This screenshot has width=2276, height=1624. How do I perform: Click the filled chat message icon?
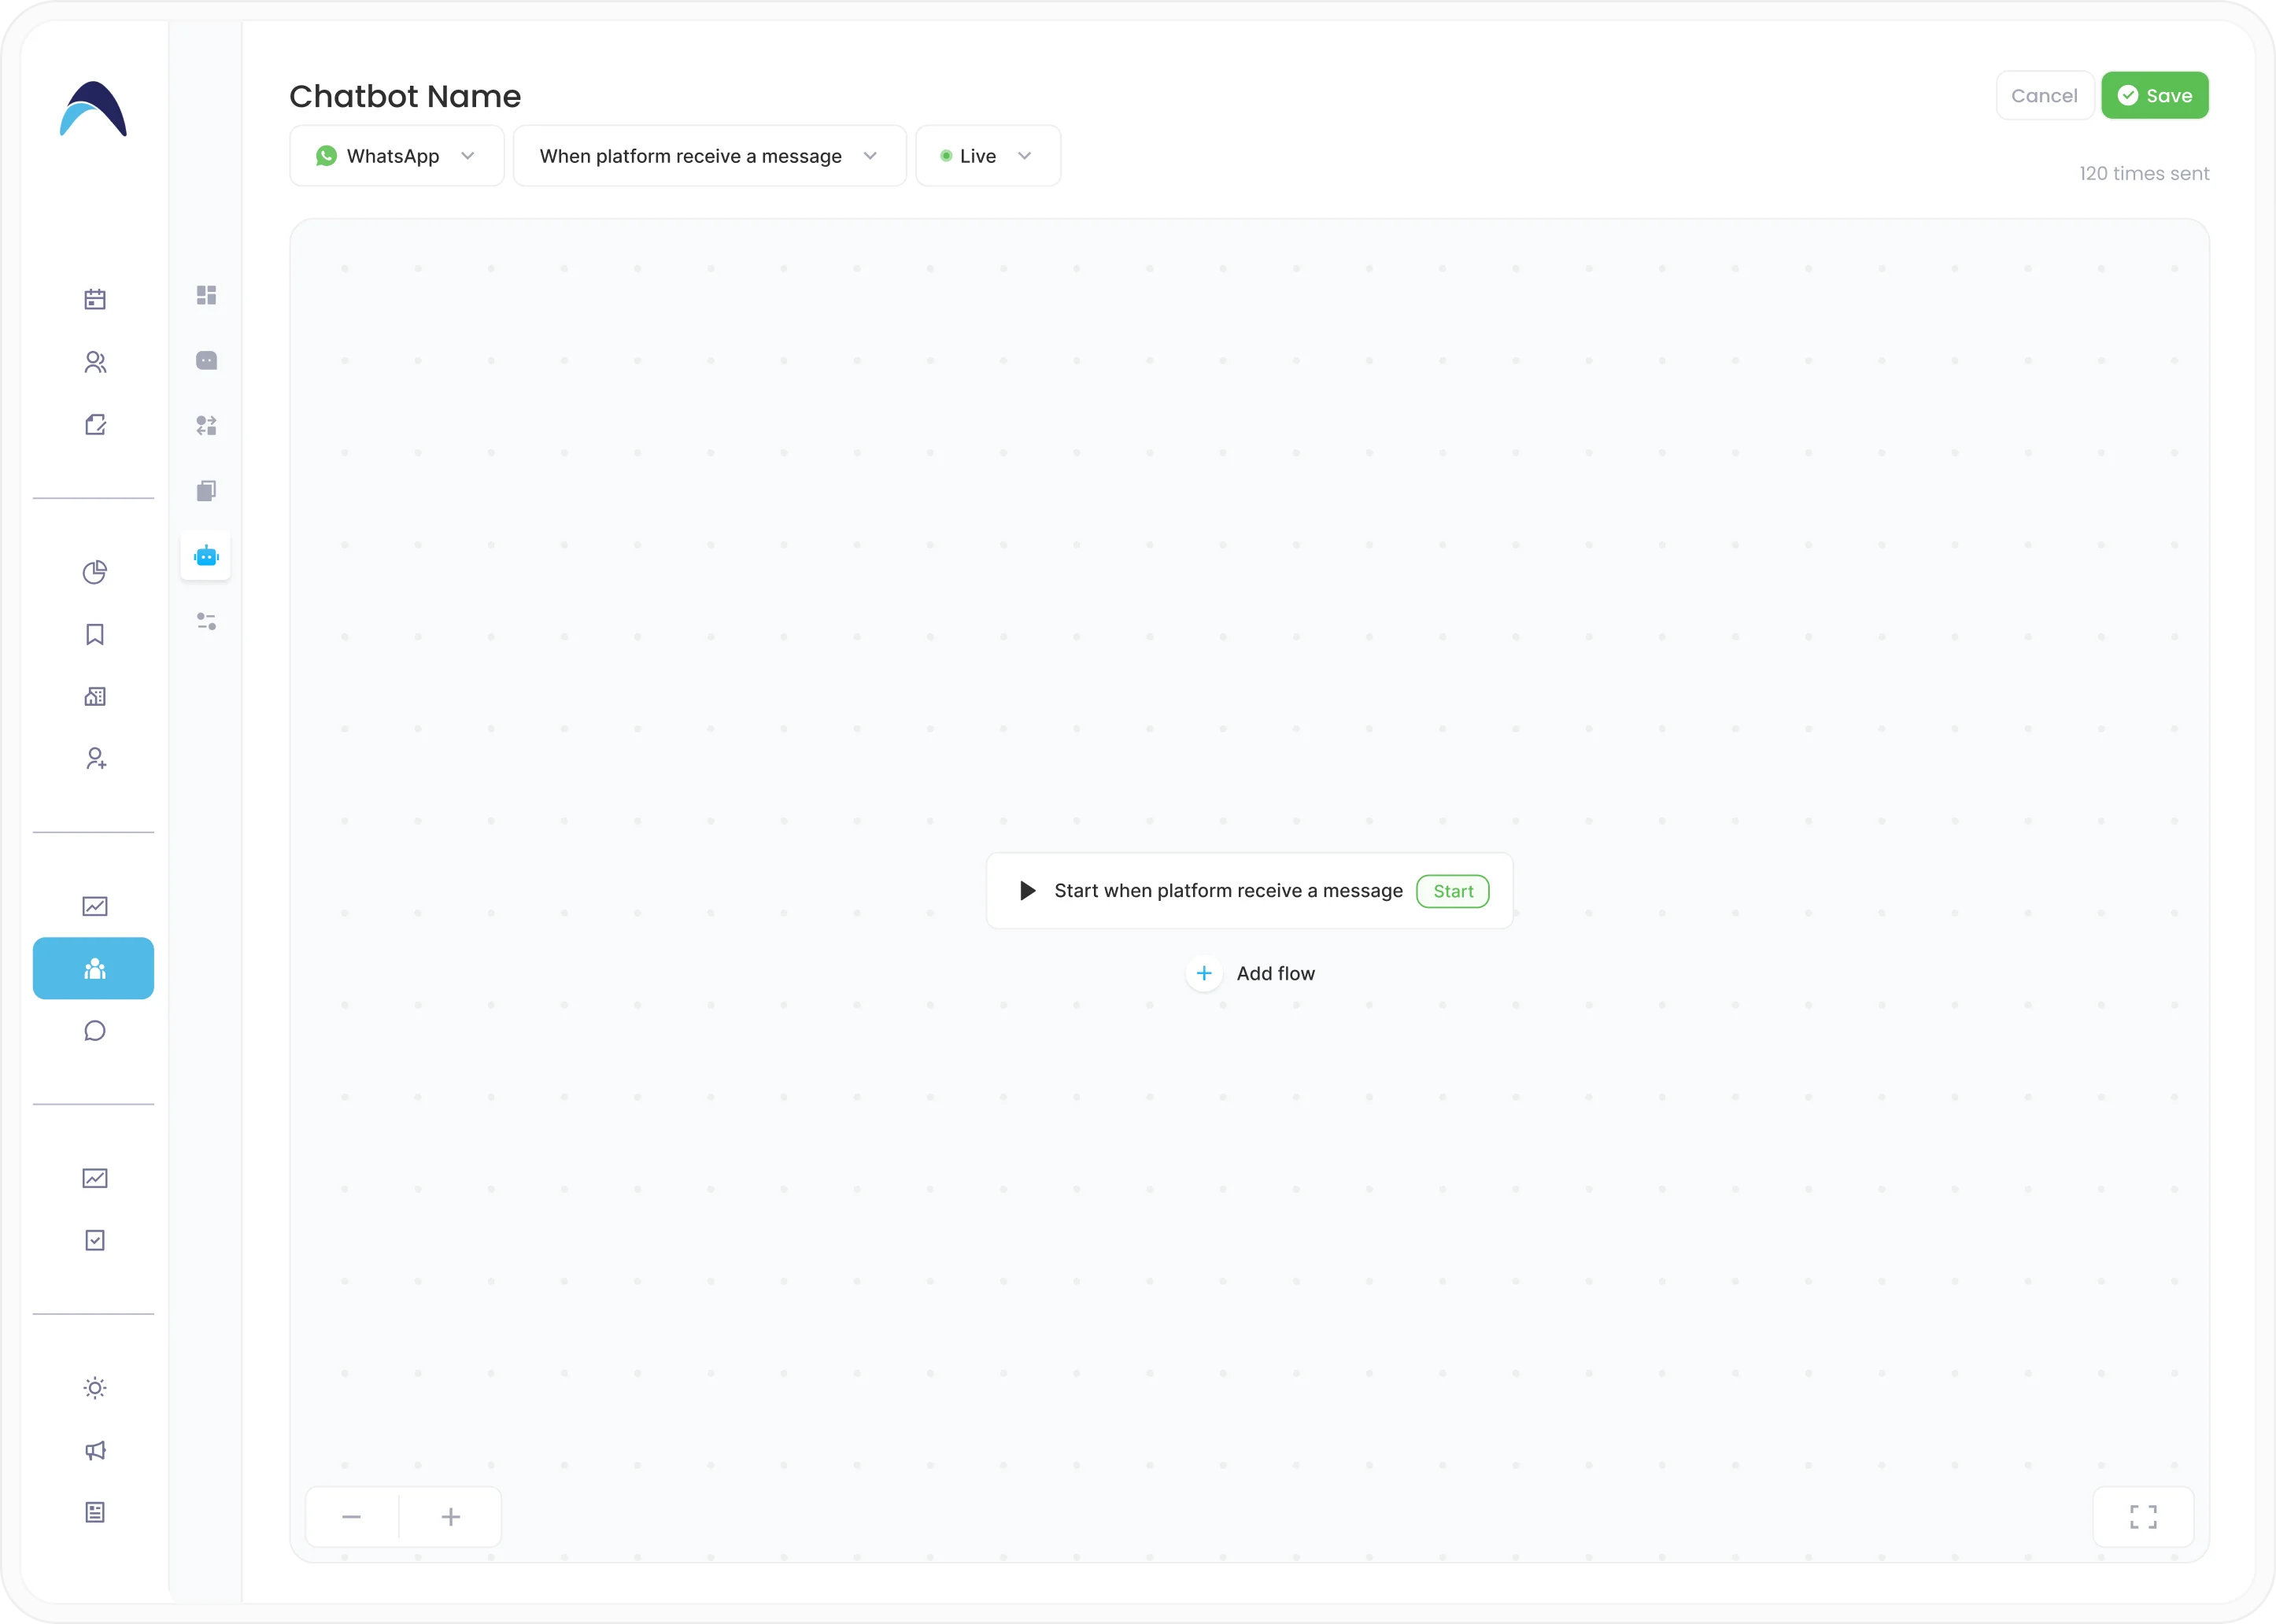[206, 360]
